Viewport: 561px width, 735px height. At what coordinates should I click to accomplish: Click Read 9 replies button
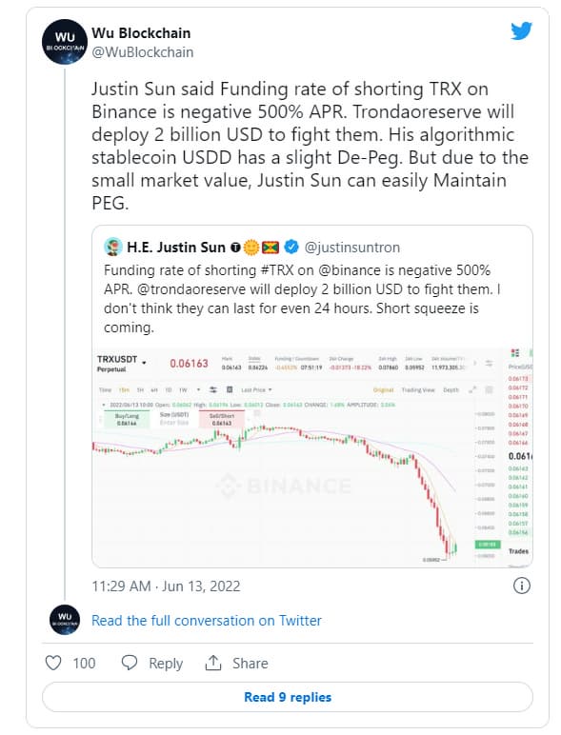[x=288, y=697]
